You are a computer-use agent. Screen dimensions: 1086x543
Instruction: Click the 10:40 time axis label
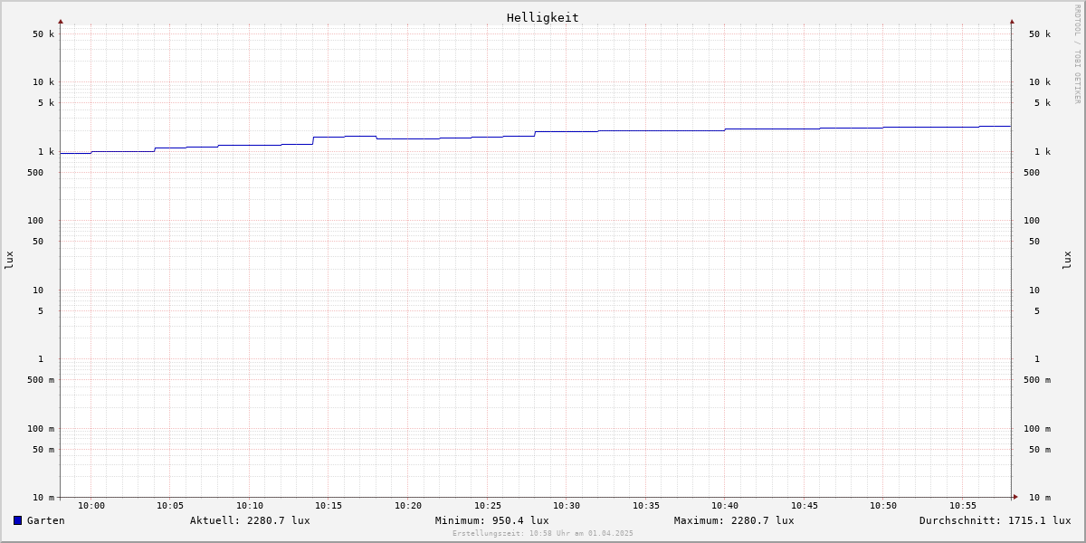[725, 506]
